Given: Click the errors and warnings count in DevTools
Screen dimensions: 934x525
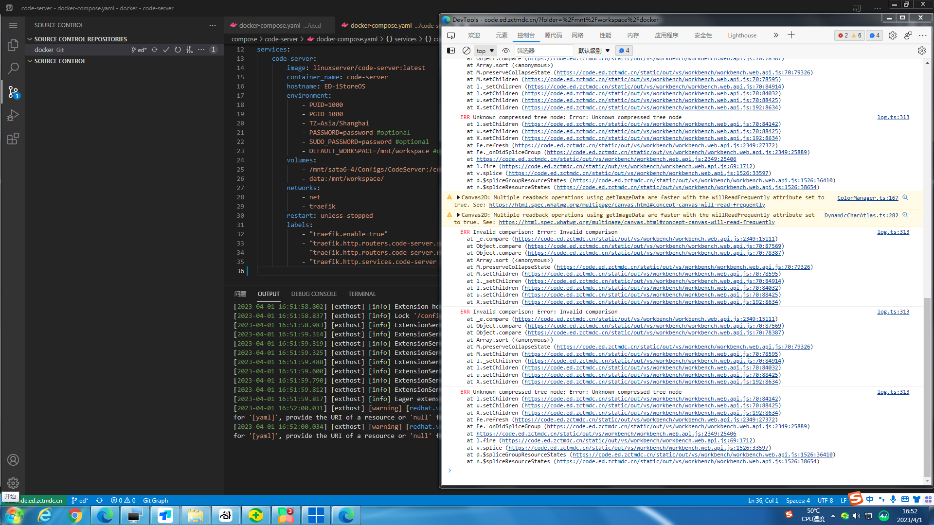Looking at the screenshot, I should (850, 35).
